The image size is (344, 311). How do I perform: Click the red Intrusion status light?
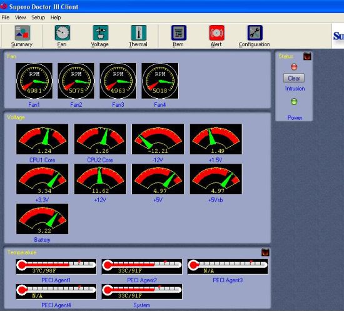pyautogui.click(x=294, y=67)
